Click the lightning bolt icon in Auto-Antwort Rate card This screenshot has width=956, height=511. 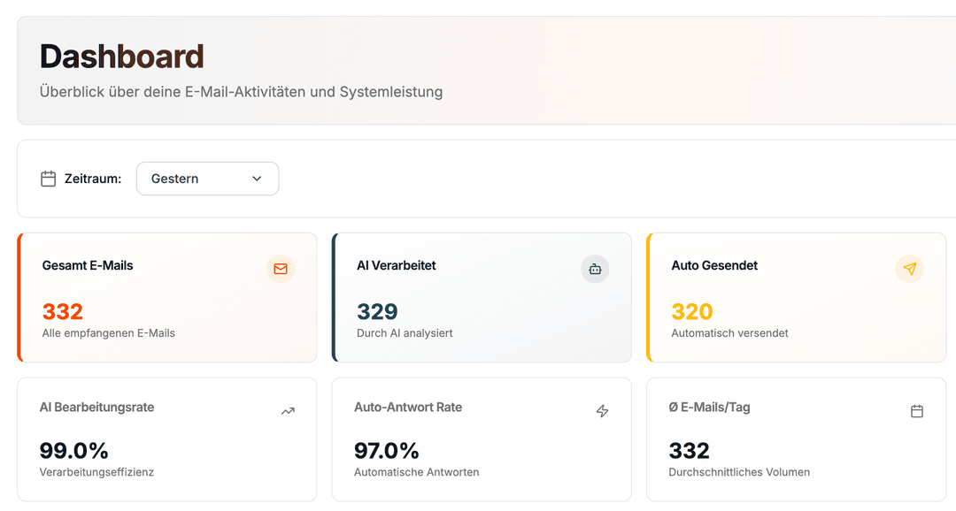click(x=602, y=411)
